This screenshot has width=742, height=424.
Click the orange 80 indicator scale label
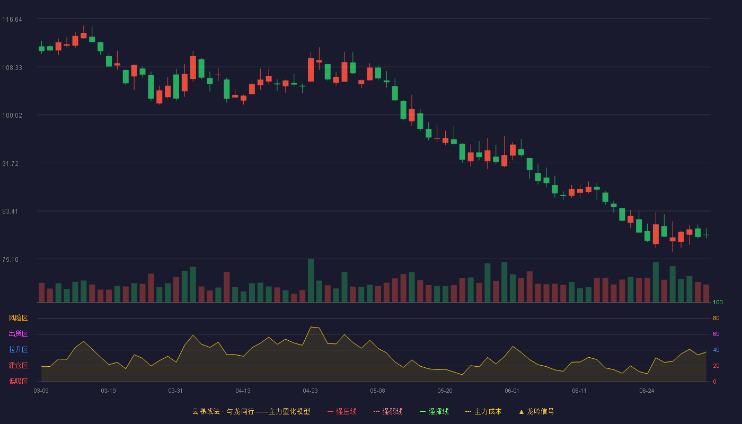[x=716, y=319]
